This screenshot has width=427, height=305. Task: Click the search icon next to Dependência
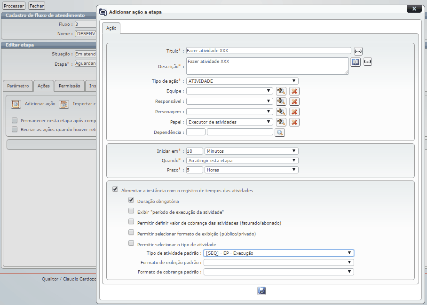280,133
